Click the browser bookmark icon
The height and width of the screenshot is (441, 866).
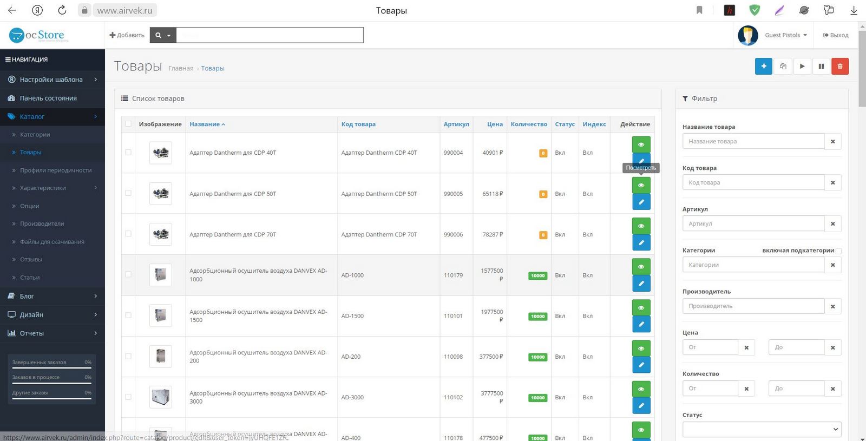[x=699, y=10]
